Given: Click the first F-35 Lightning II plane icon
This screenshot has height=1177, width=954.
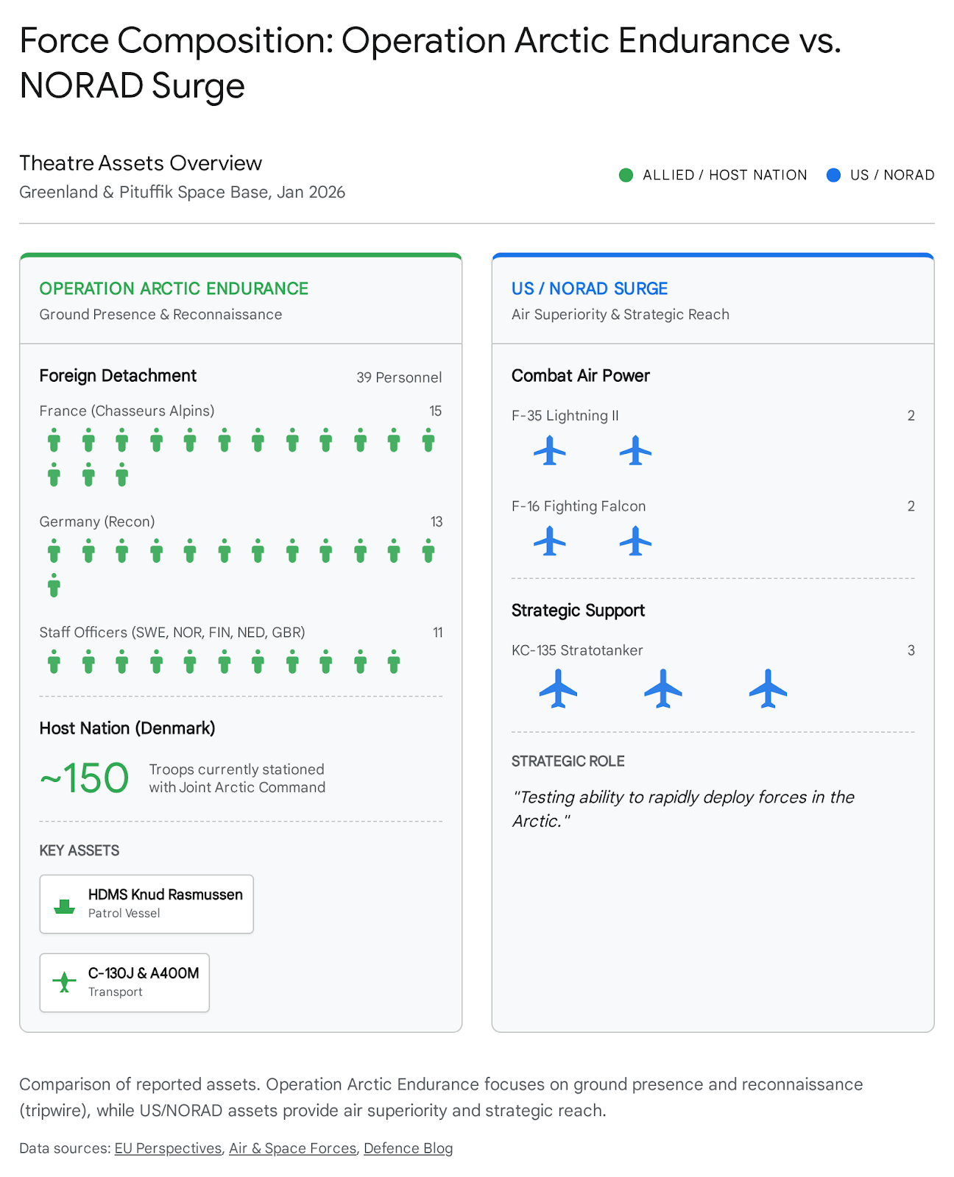Looking at the screenshot, I should click(x=550, y=451).
